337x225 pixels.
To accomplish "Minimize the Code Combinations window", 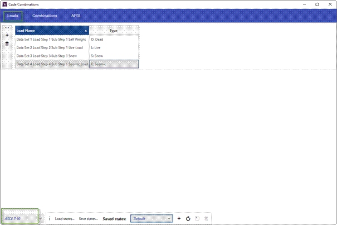I will point(304,4).
